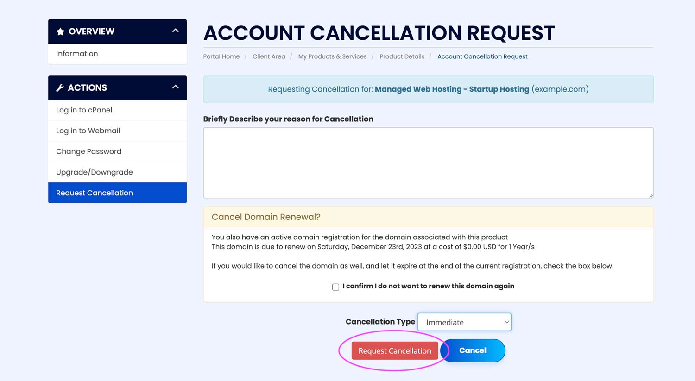695x381 pixels.
Task: Choose the Upgrade/Downgrade action
Action: 94,172
